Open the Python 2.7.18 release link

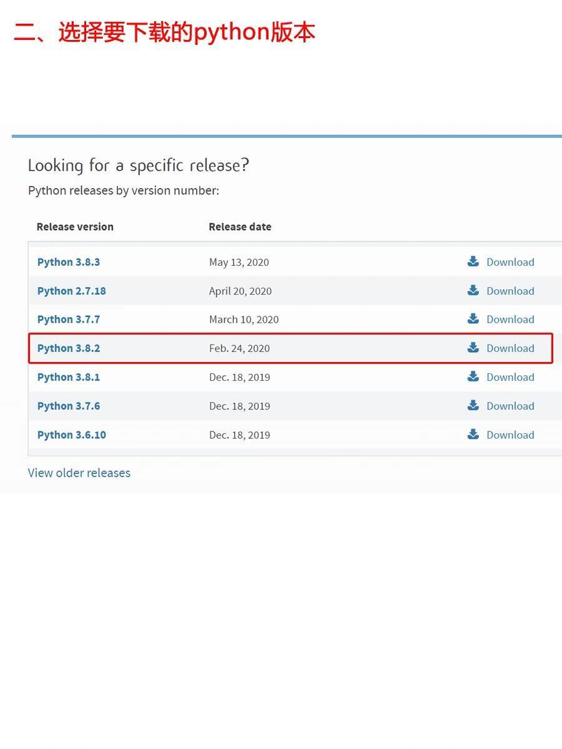coord(72,291)
